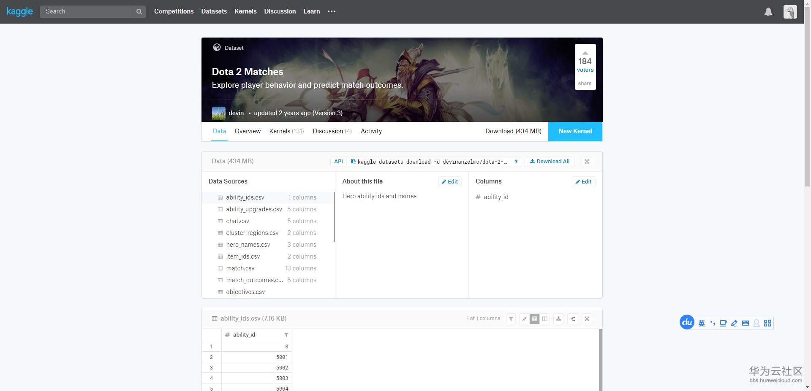Expand the three-dot navigation overflow menu

click(332, 11)
